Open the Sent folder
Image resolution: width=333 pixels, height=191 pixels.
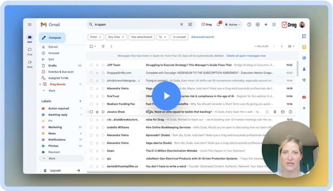[x=51, y=59]
